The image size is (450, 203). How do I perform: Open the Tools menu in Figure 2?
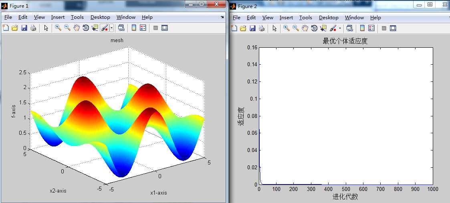(306, 18)
